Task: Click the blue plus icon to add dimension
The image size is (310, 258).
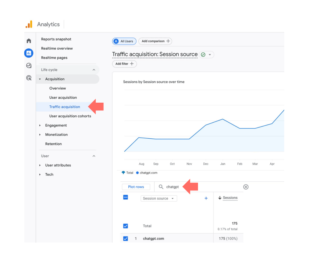Action: click(206, 198)
